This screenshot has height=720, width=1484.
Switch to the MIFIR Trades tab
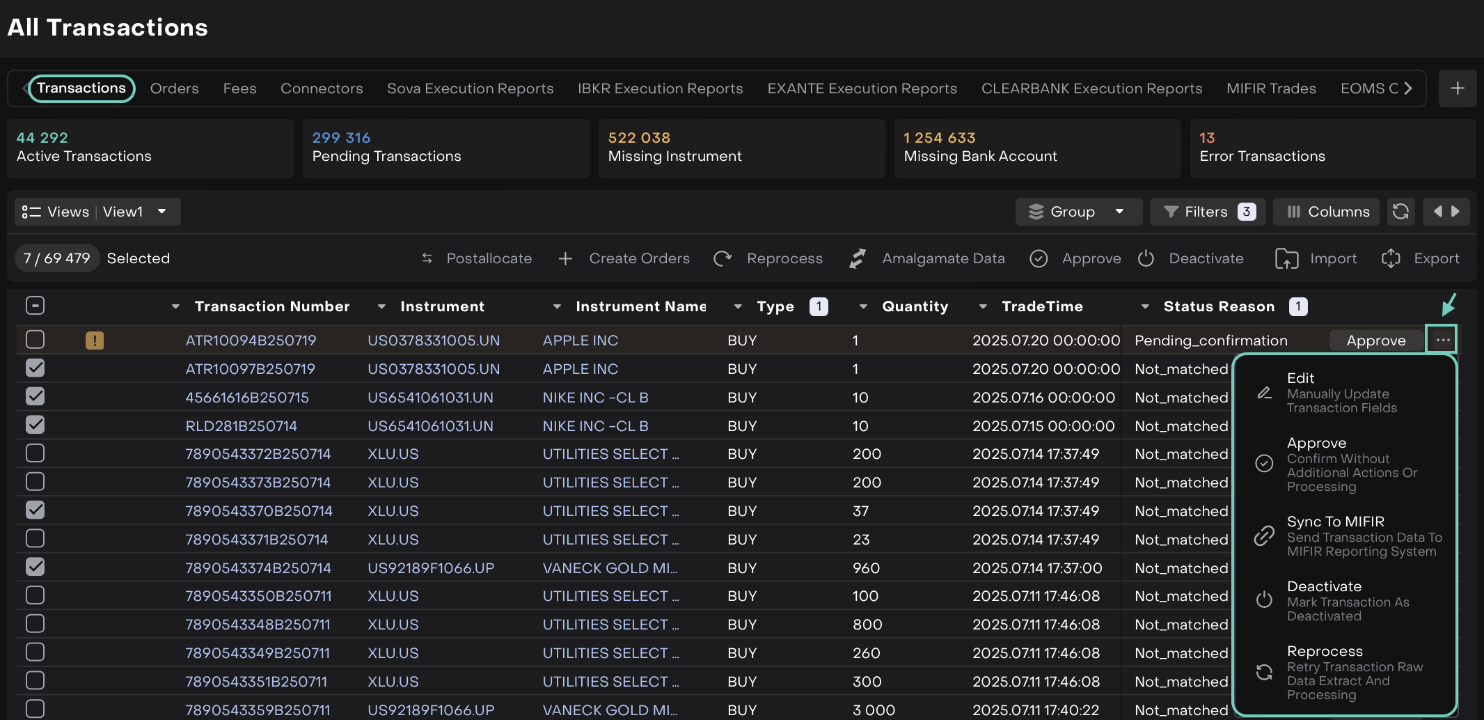pyautogui.click(x=1271, y=88)
